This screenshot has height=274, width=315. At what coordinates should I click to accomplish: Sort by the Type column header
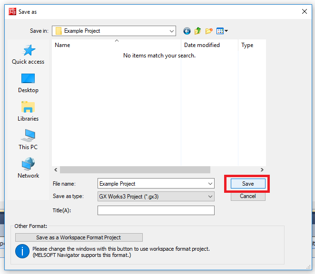(x=247, y=45)
